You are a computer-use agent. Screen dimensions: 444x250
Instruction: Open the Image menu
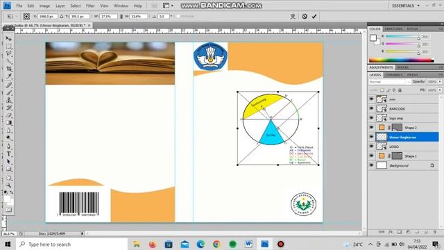coord(44,6)
